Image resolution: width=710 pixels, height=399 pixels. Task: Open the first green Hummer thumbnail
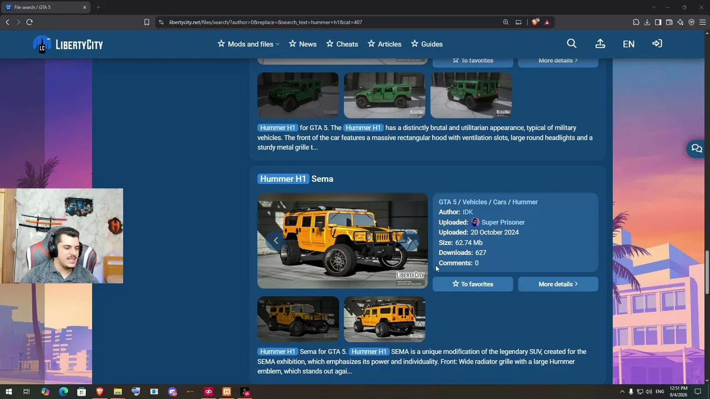[x=298, y=95]
